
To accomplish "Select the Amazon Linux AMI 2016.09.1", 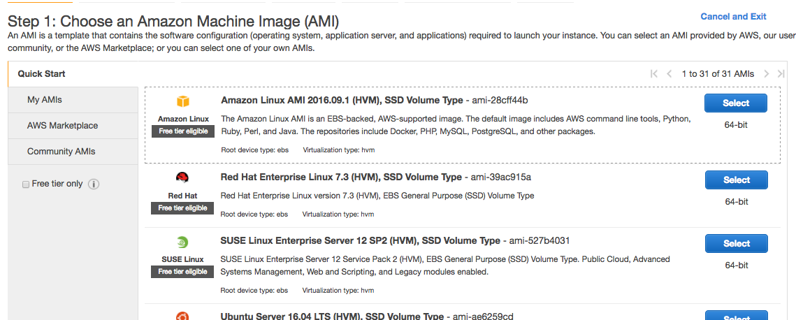I will click(736, 103).
